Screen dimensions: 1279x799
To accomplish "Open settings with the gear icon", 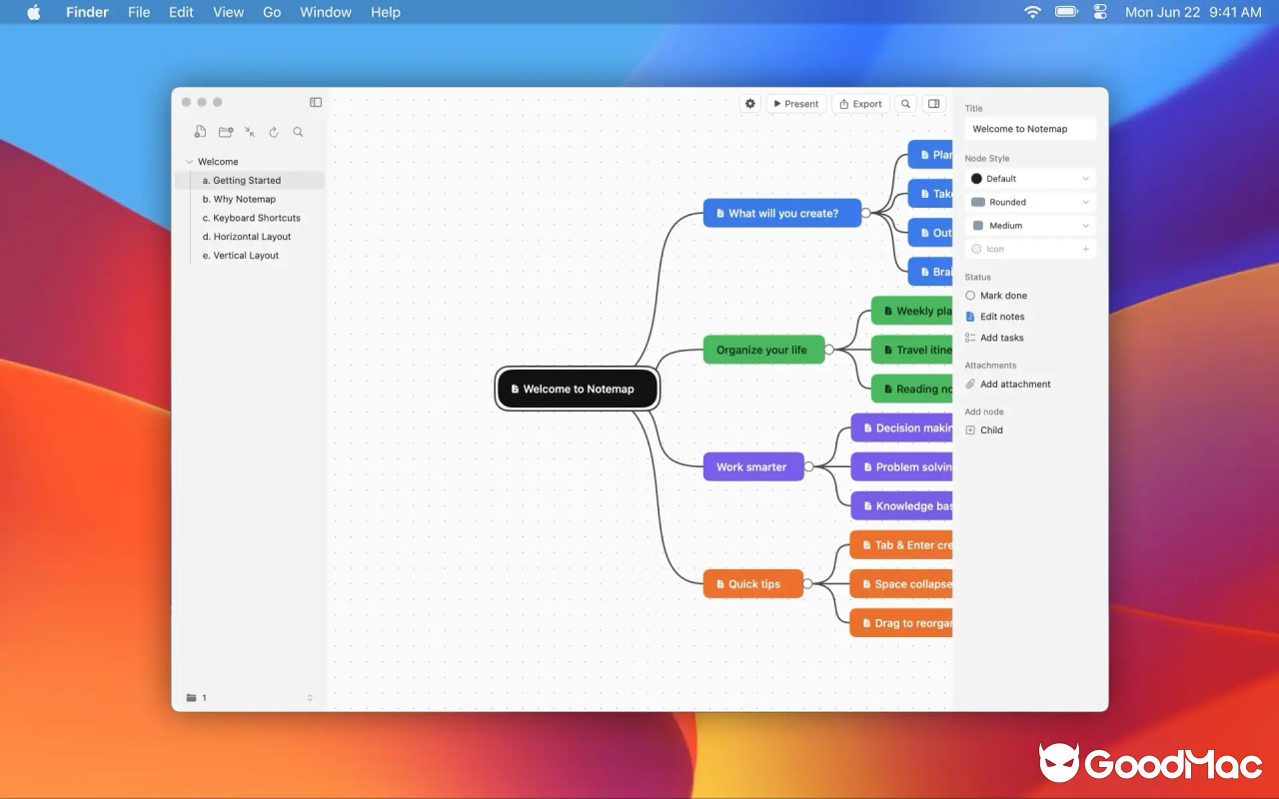I will 750,104.
